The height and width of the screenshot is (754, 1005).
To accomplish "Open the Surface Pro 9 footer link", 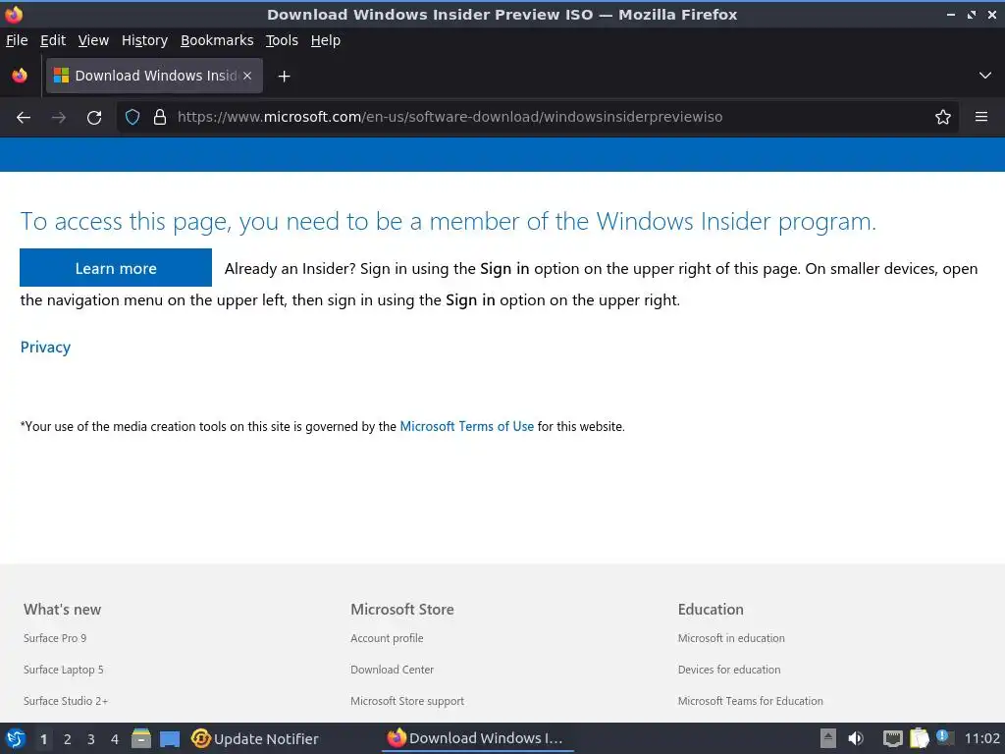I will point(55,638).
